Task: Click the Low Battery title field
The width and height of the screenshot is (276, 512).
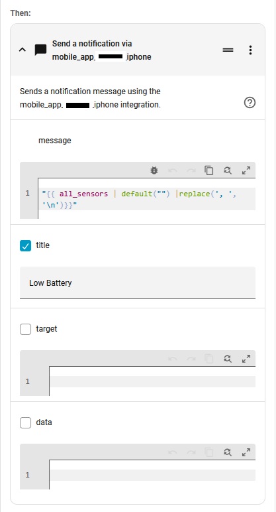Action: pyautogui.click(x=138, y=283)
